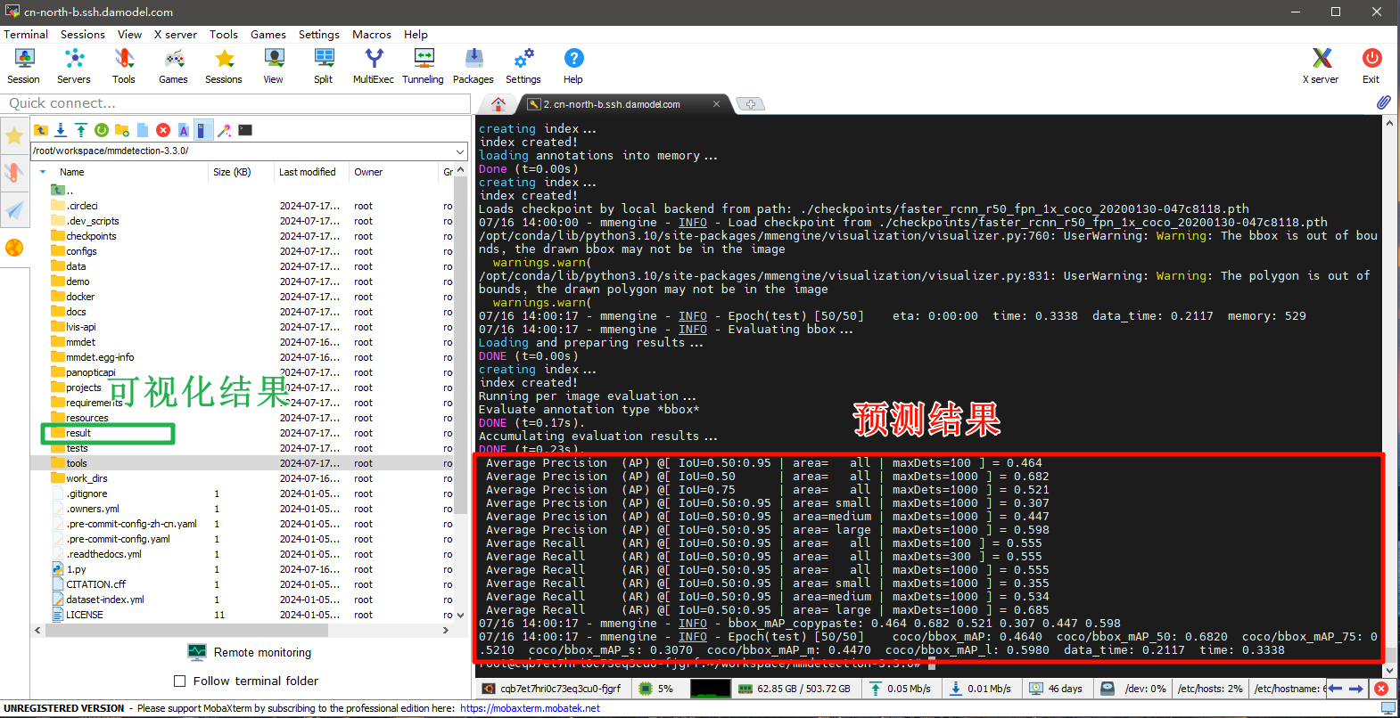The height and width of the screenshot is (718, 1400).
Task: Click the Exit power icon
Action: pyautogui.click(x=1371, y=66)
